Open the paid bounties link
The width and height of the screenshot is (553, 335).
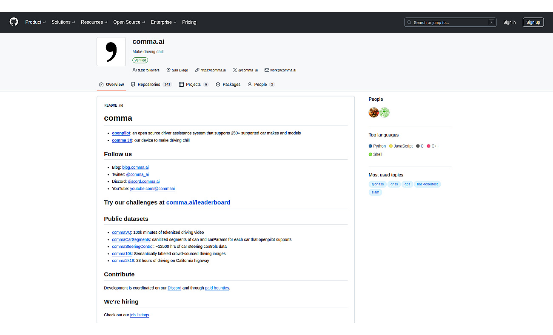coord(217,288)
